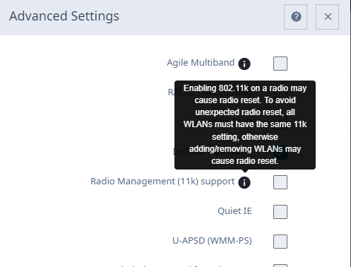The image size is (351, 267).
Task: Open help via the question mark icon
Action: [295, 17]
